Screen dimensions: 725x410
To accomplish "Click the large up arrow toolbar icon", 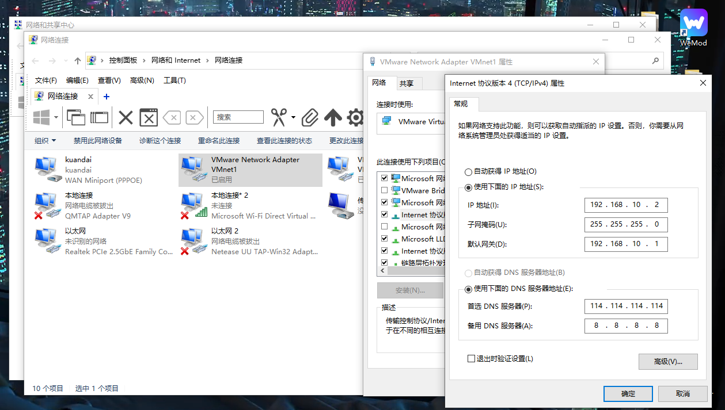I will [333, 117].
